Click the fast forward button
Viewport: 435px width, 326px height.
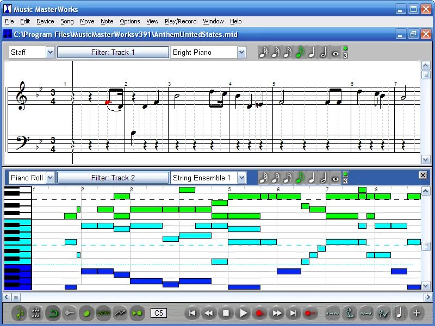(277, 314)
